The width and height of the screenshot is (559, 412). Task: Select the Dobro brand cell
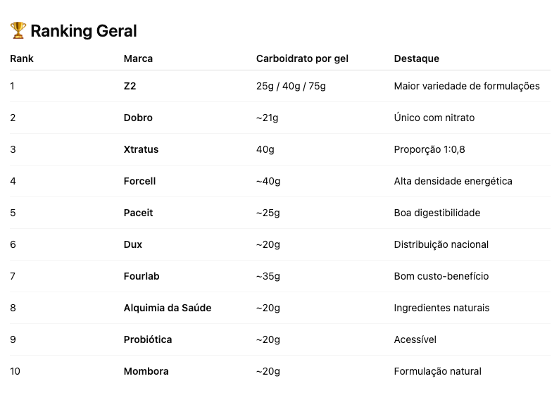pos(138,118)
